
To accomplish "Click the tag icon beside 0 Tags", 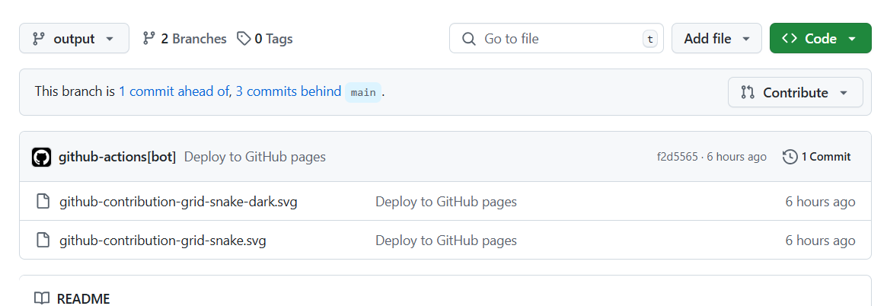I will click(x=244, y=39).
